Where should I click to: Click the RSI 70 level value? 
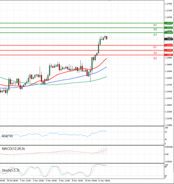[166, 132]
